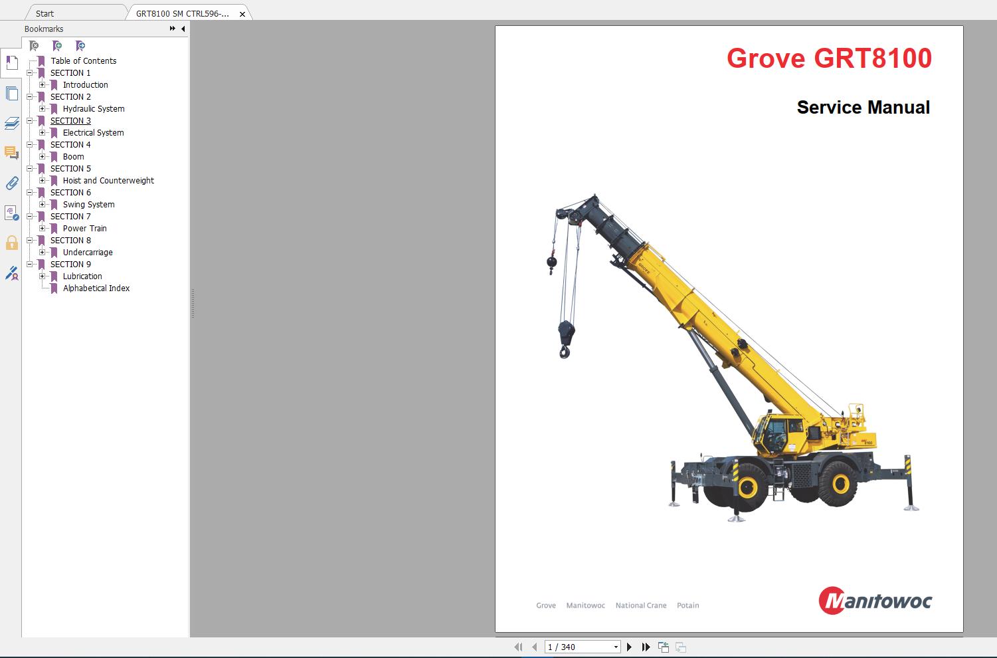Expand the Hydraulic System bookmark
Screen dimensions: 997x658
coord(43,108)
